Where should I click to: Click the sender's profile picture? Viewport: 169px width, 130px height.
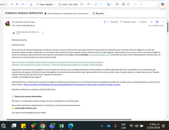7,23
